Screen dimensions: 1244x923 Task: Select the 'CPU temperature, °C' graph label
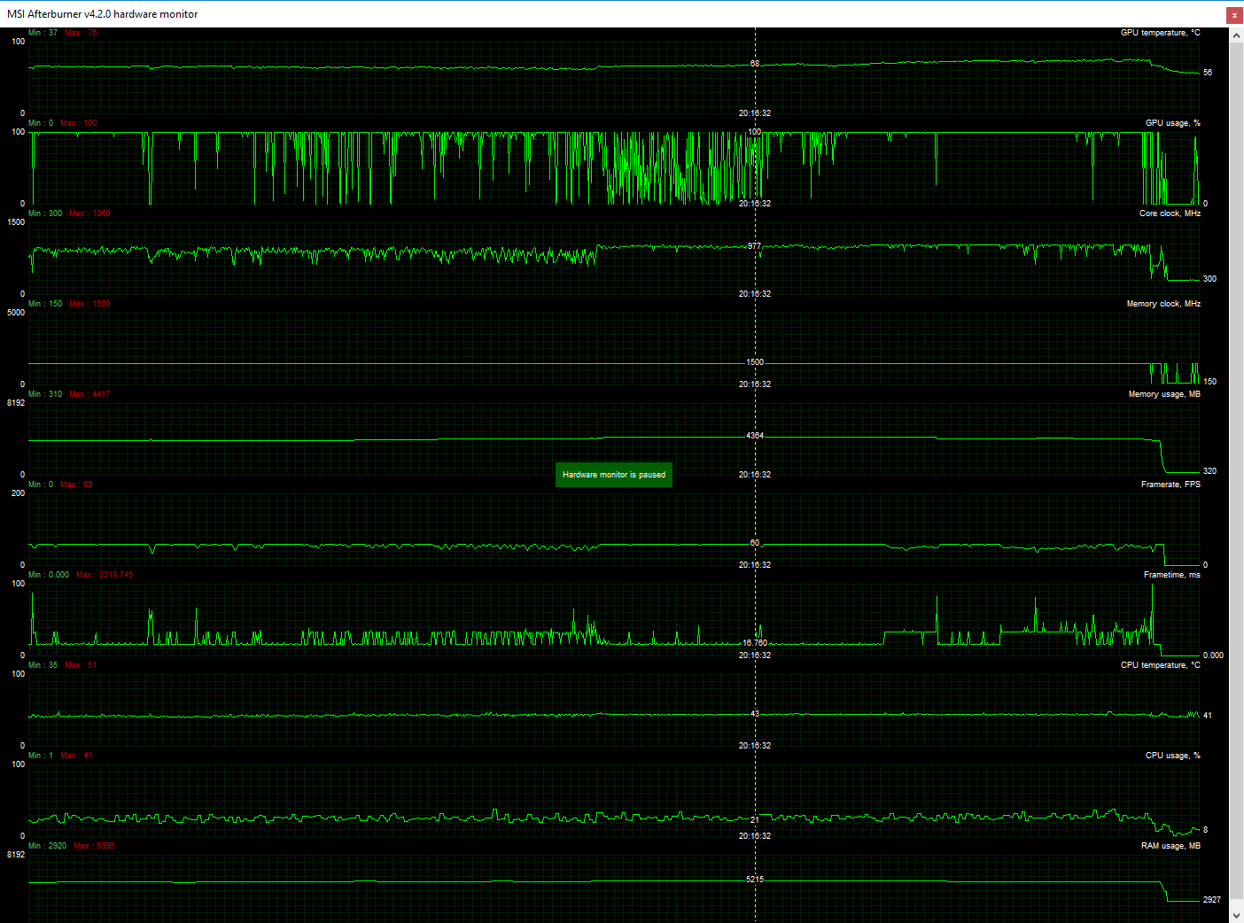[x=1161, y=665]
